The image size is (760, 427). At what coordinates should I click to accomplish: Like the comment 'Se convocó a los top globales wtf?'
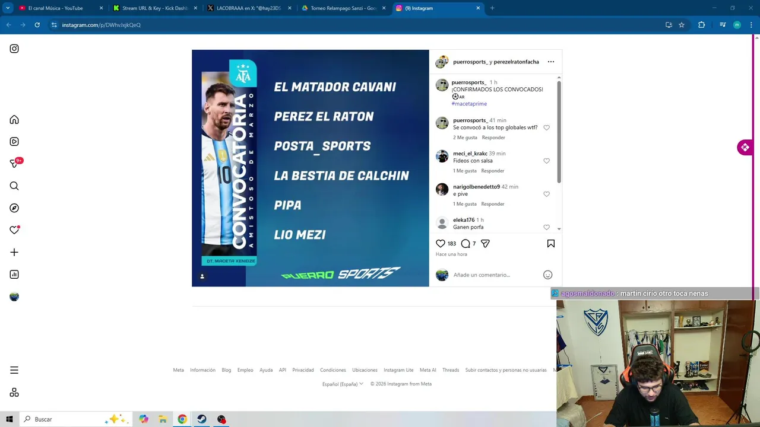click(547, 128)
